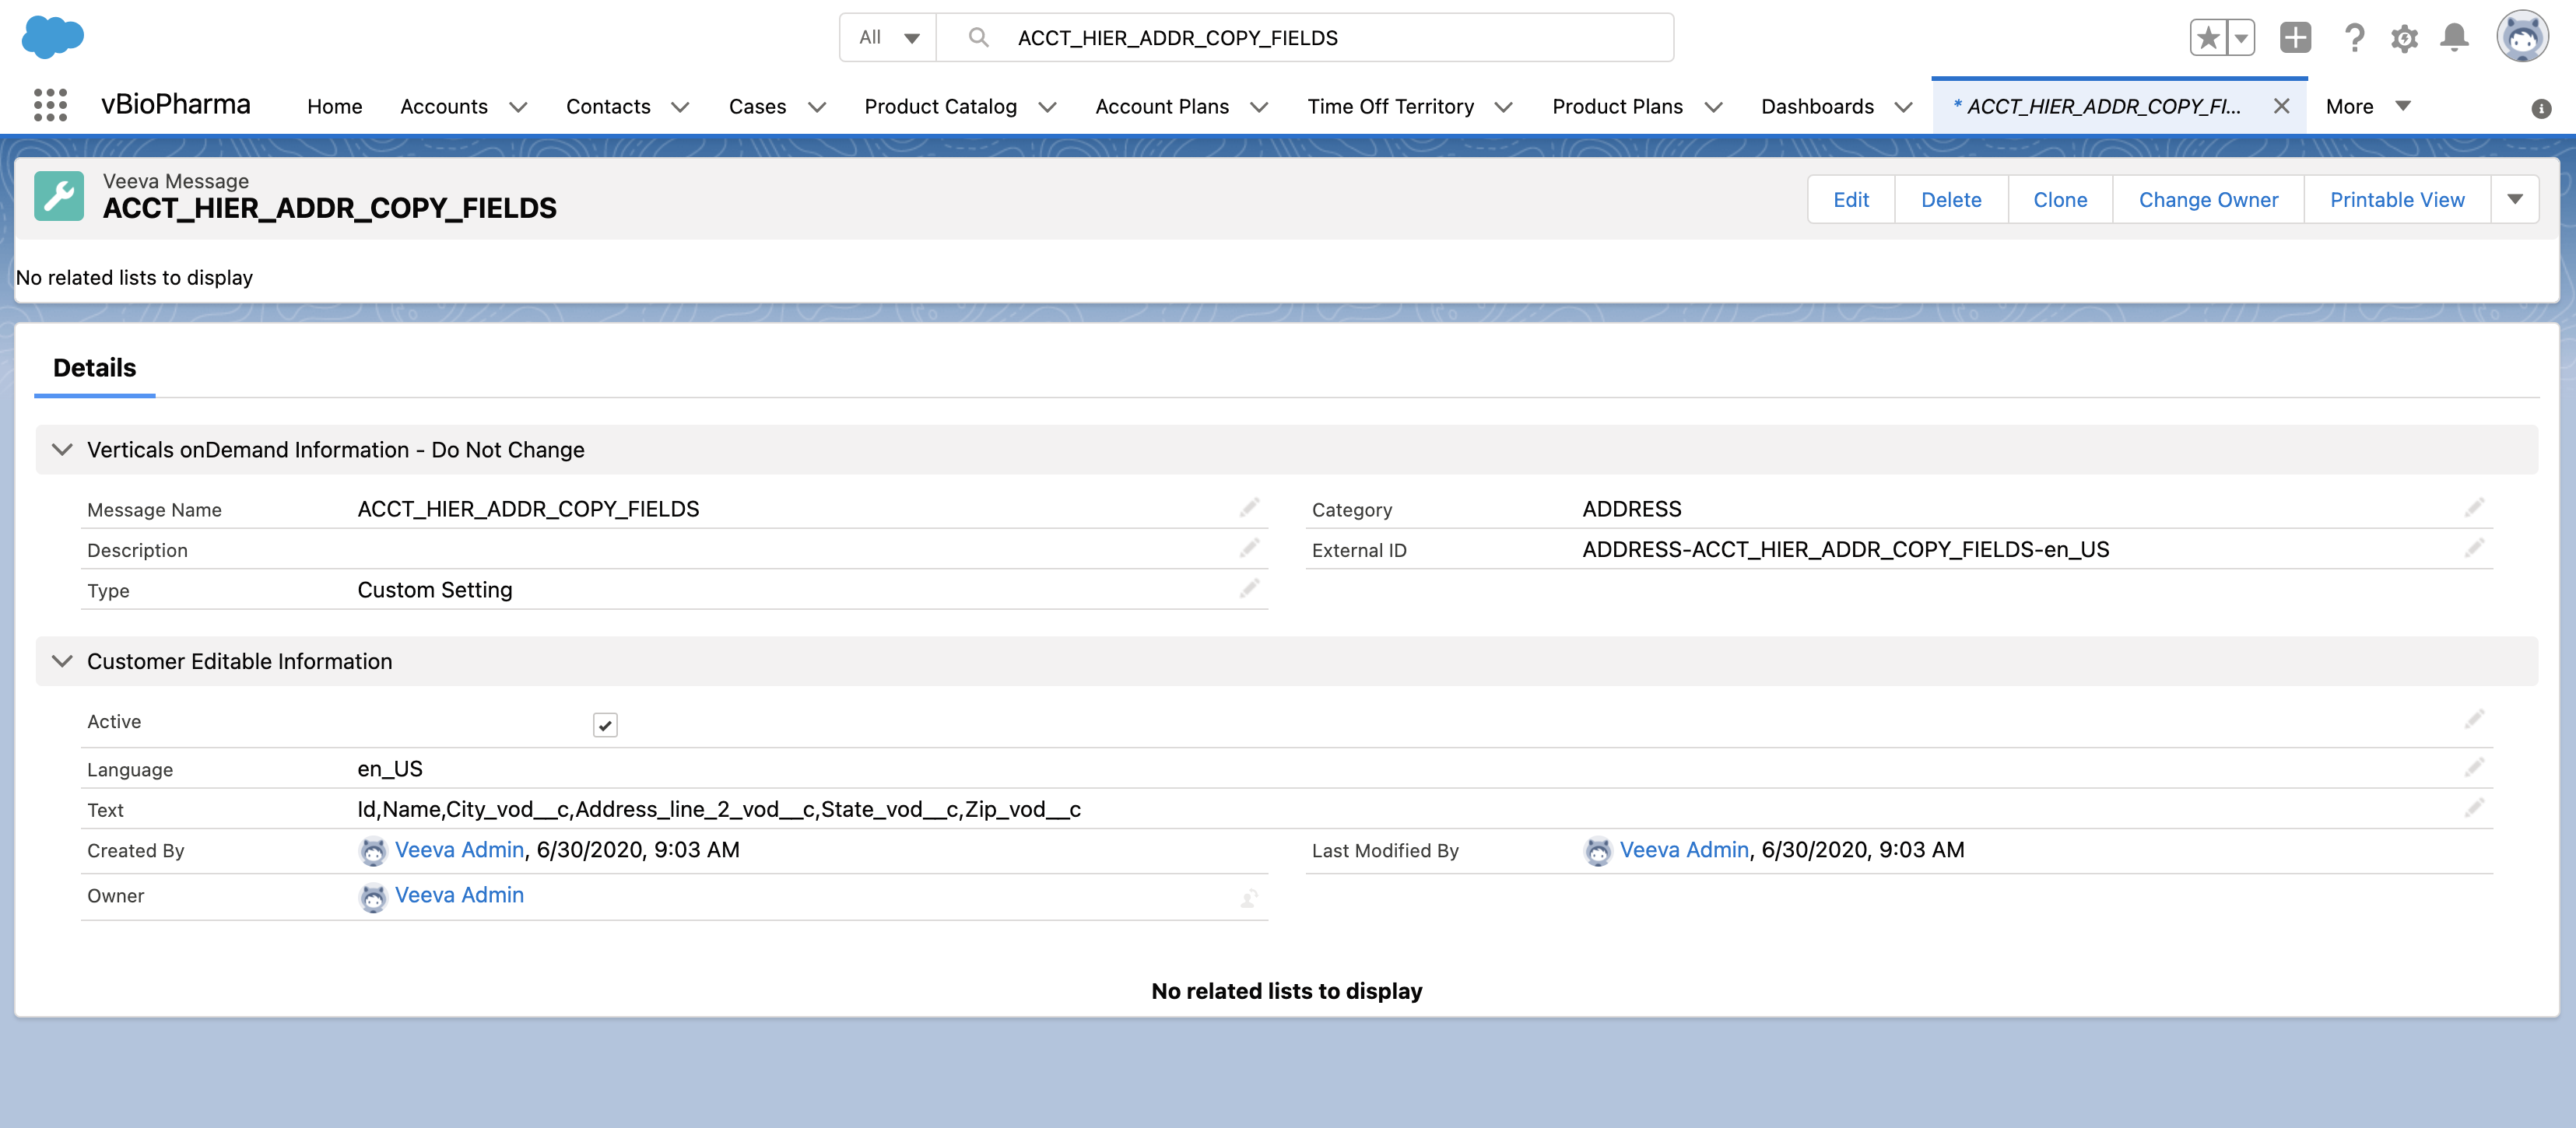Show more actions dropdown beside Printable View
2576x1128 pixels.
click(2514, 199)
